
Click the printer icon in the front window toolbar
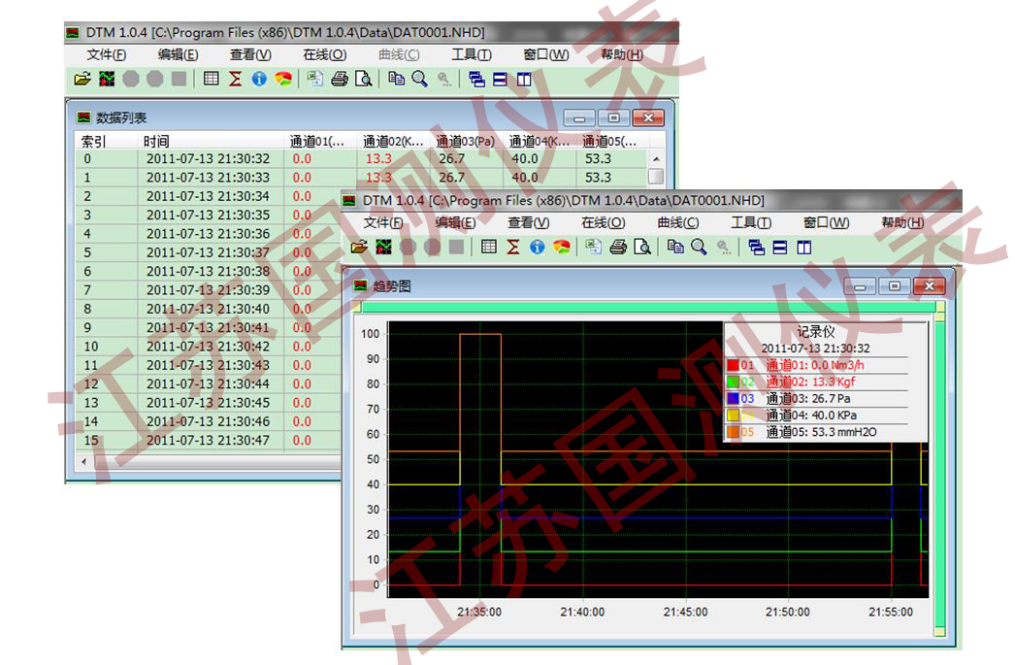point(618,247)
